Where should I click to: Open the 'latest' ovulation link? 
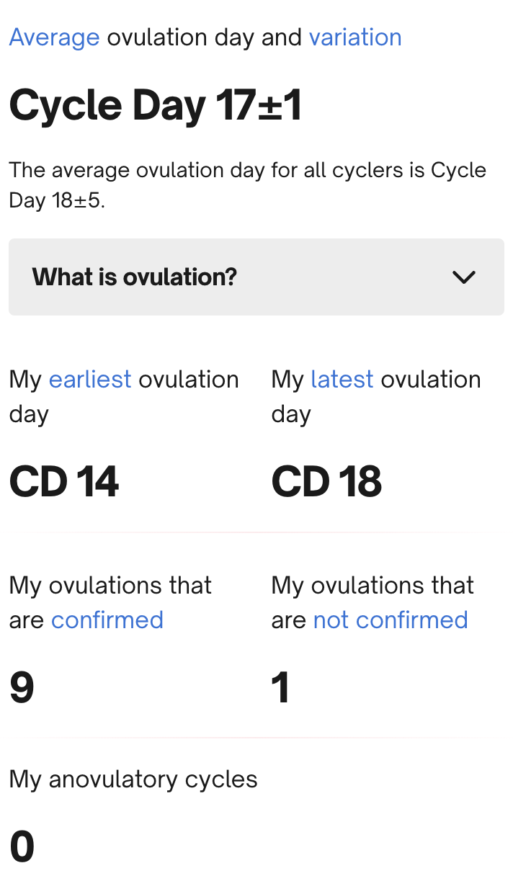342,379
